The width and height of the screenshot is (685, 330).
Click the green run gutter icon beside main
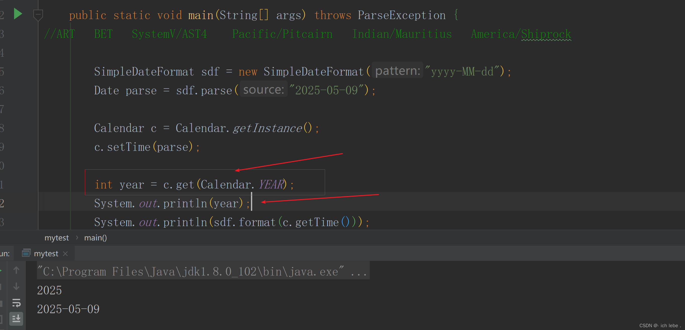point(18,14)
